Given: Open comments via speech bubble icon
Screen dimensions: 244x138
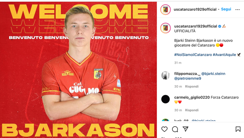Looking at the screenshot, I should point(175,129).
